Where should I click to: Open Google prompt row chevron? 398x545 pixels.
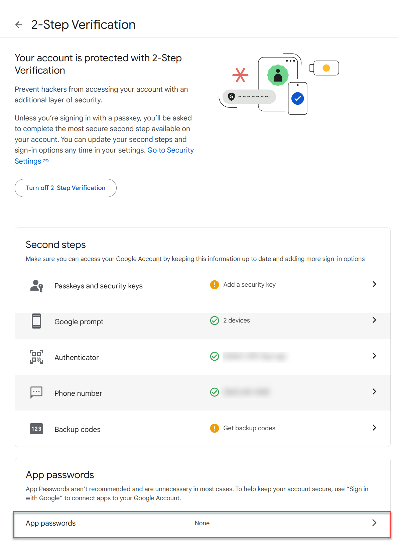click(x=374, y=320)
